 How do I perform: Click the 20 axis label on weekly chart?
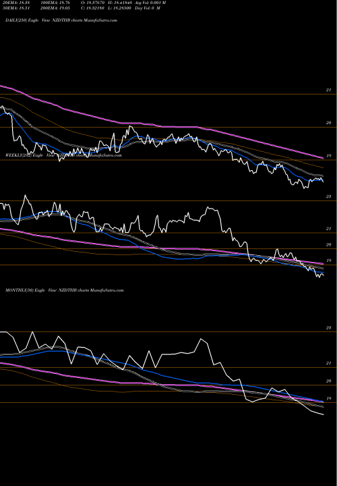tap(328, 244)
